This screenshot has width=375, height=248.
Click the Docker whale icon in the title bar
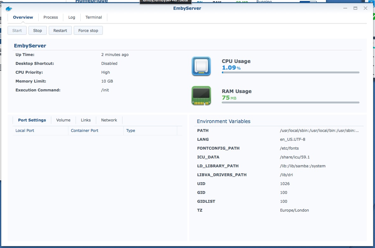click(x=9, y=8)
